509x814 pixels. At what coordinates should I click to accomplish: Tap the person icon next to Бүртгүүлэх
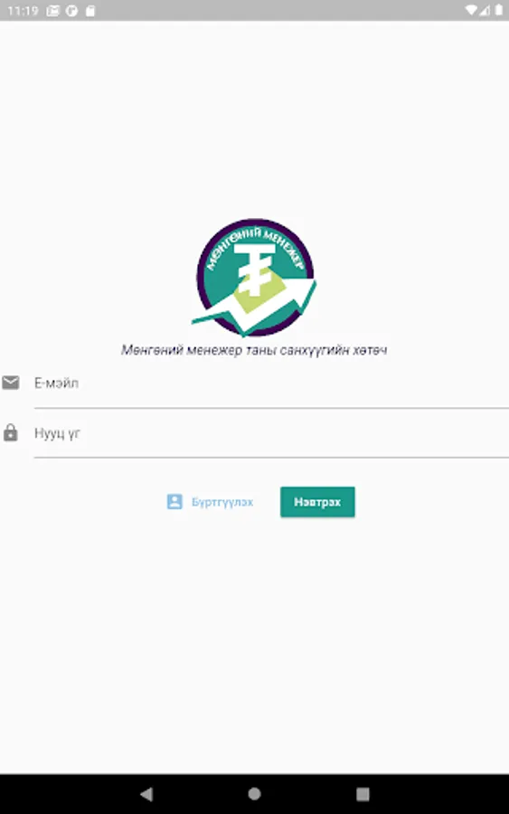tap(174, 501)
